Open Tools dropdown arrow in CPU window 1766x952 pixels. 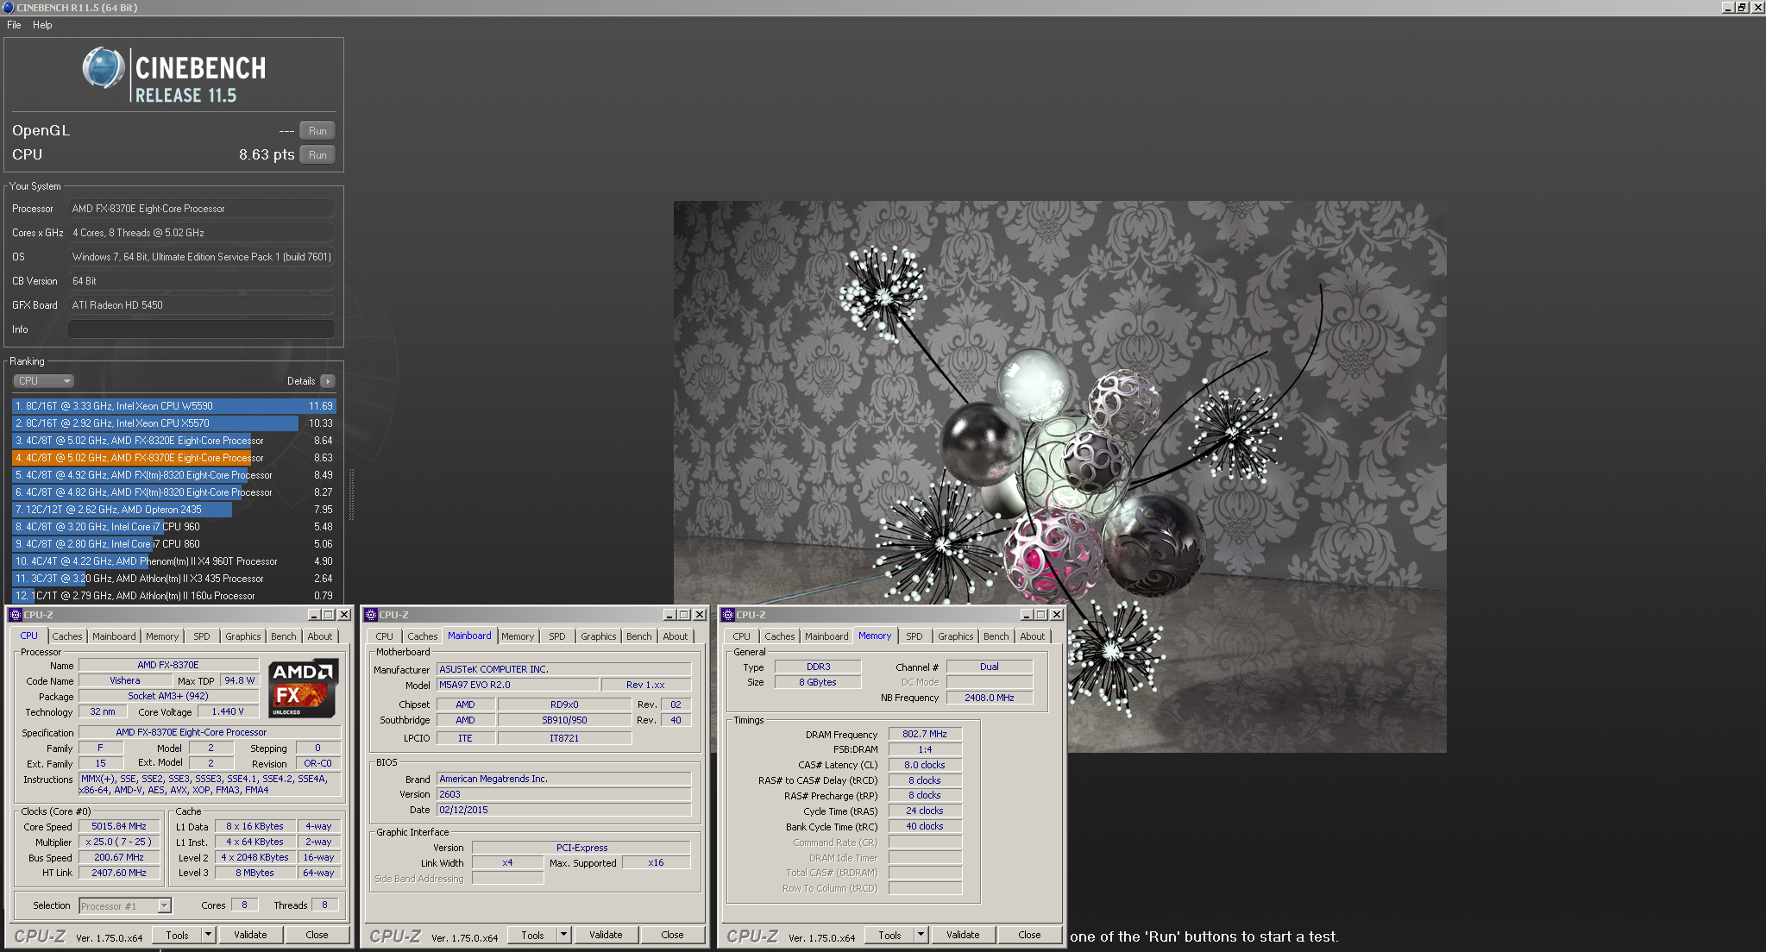click(208, 935)
